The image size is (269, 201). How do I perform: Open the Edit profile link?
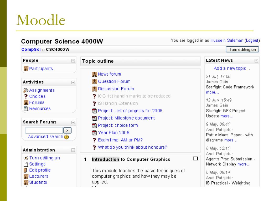[40, 170]
